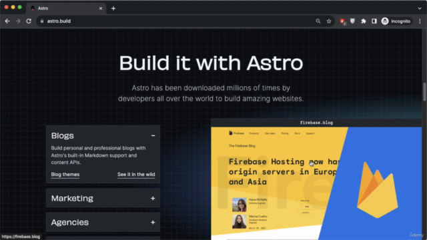Close the Astro tab
Image resolution: width=427 pixels, height=240 pixels.
pos(101,9)
